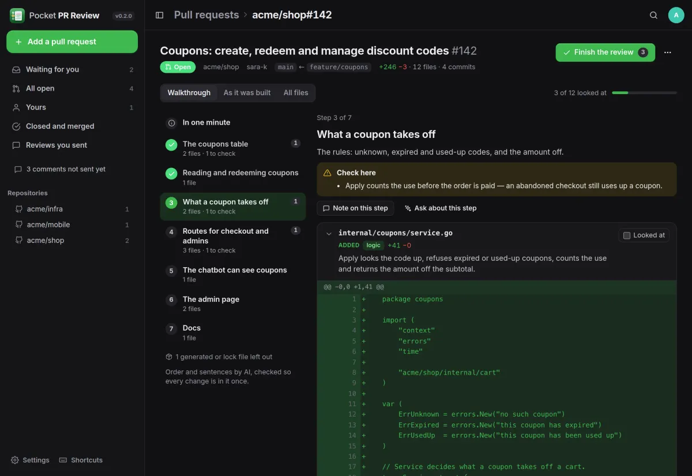Click the step 5 number badge
The height and width of the screenshot is (476, 692).
coord(171,271)
